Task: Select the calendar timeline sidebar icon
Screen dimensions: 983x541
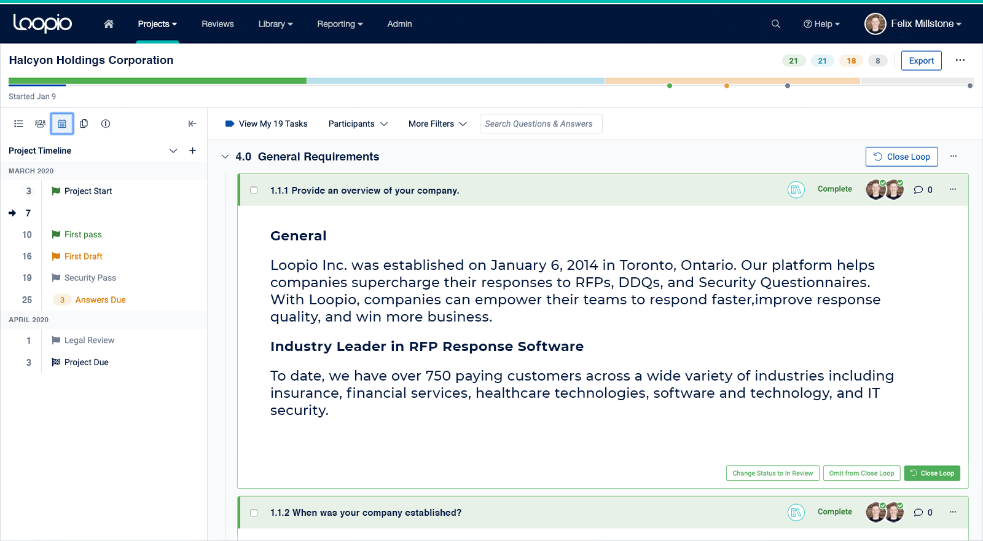Action: [62, 124]
